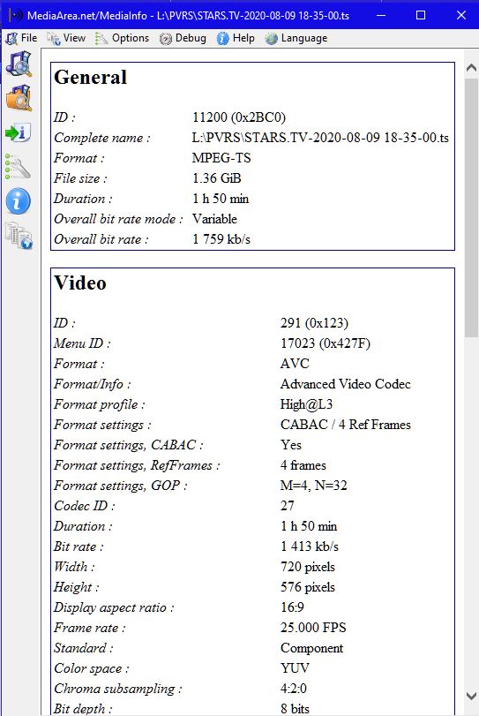The image size is (479, 716).
Task: Open the Options menu
Action: coord(122,38)
